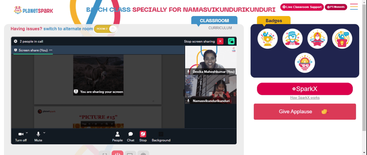This screenshot has height=155, width=367.
Task: Turn off the camera
Action: coord(21,137)
